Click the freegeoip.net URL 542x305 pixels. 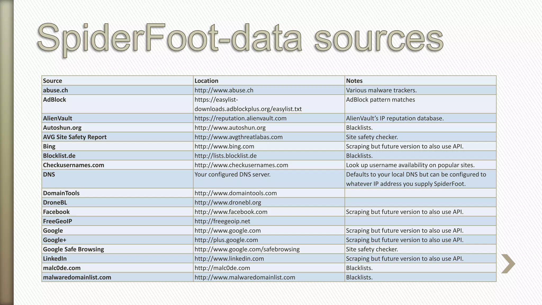(x=222, y=221)
